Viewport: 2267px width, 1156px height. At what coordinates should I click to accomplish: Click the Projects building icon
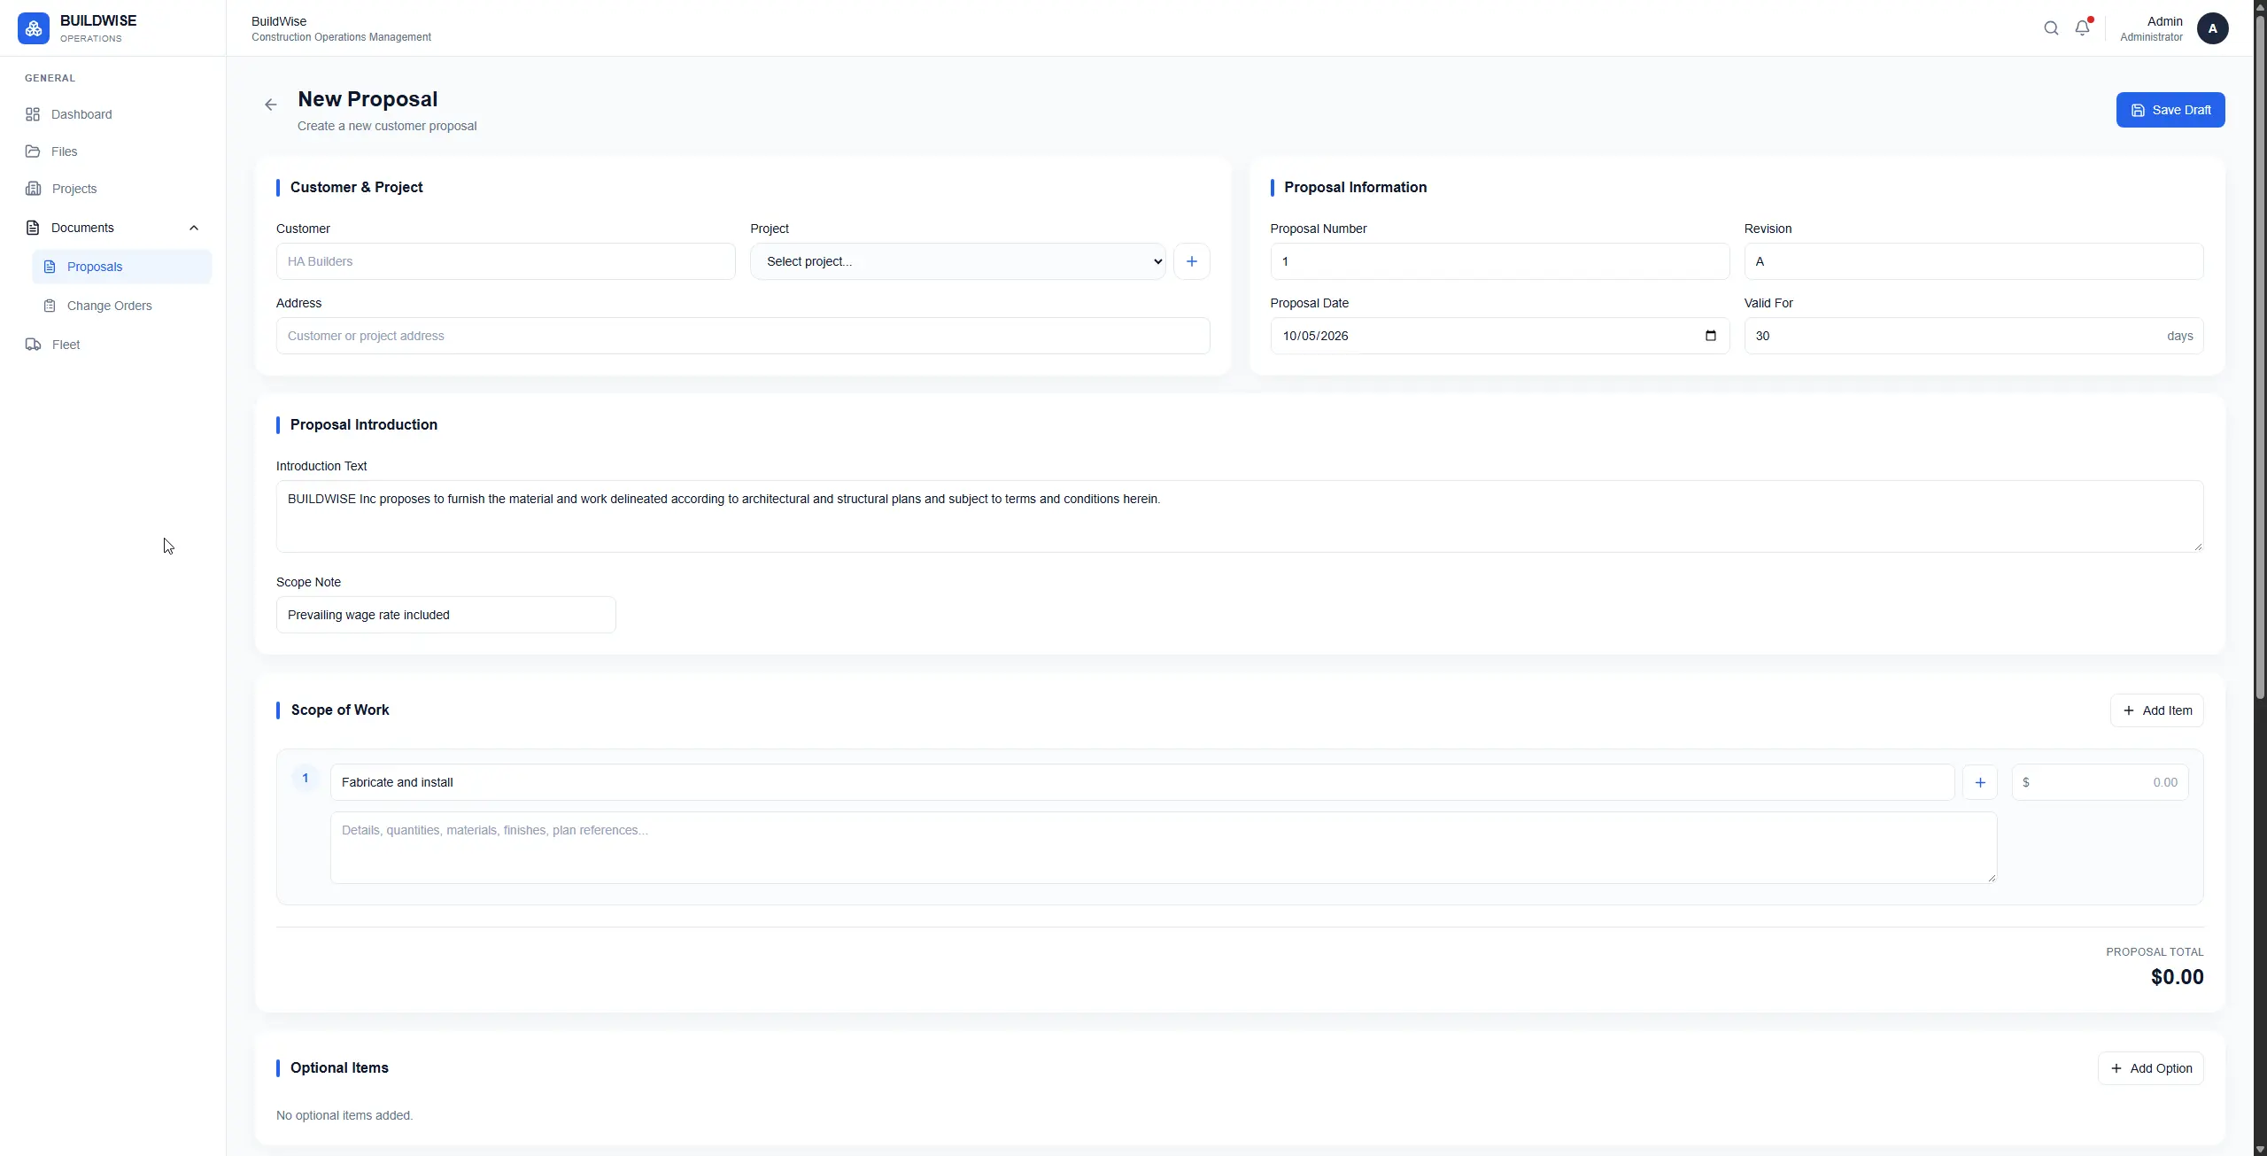(33, 189)
